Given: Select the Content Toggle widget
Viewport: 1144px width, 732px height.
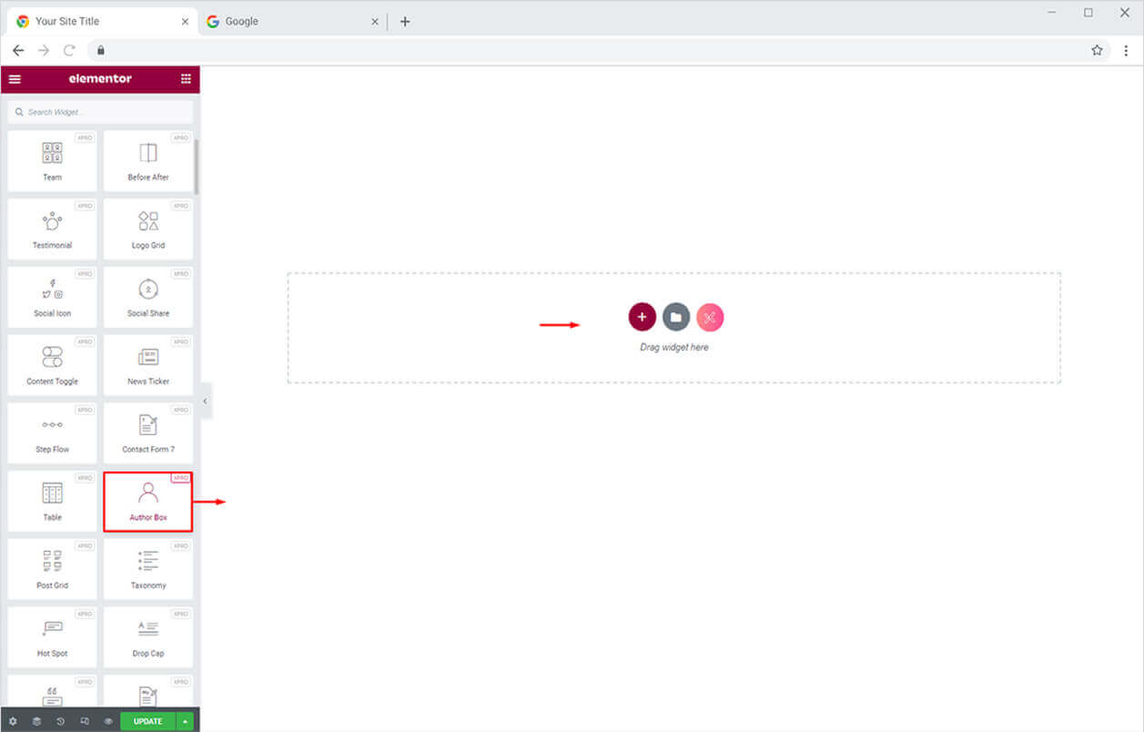Looking at the screenshot, I should [53, 365].
